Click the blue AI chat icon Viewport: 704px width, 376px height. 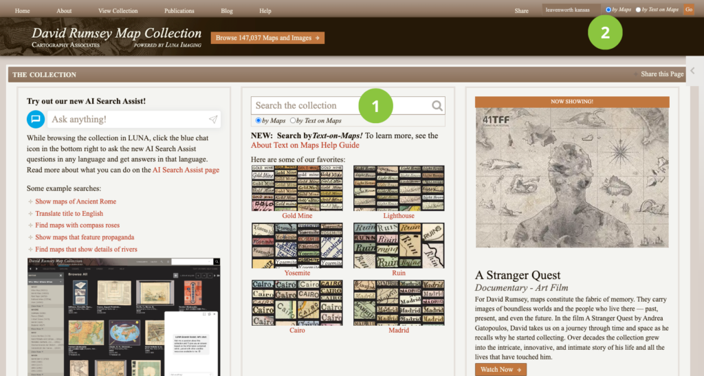point(36,120)
